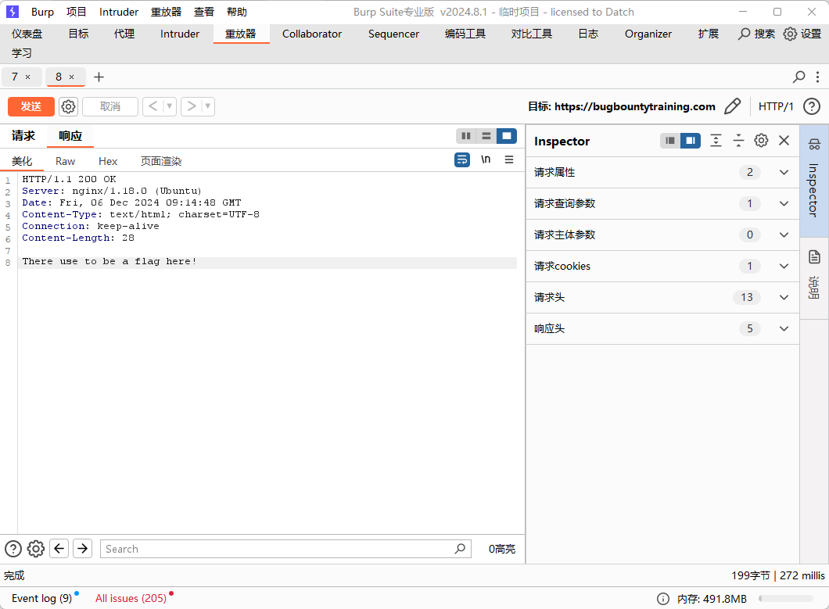Open 编码工具 decoder tab

(465, 34)
